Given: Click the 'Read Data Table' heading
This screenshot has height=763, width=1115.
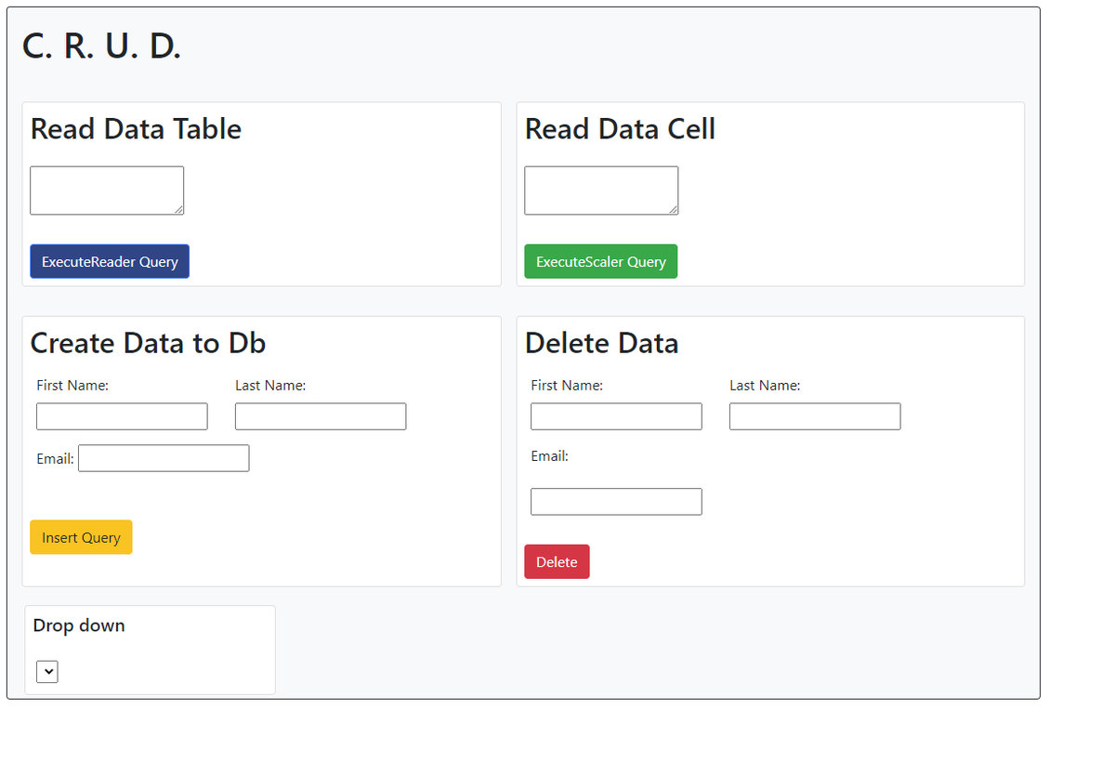Looking at the screenshot, I should [136, 128].
